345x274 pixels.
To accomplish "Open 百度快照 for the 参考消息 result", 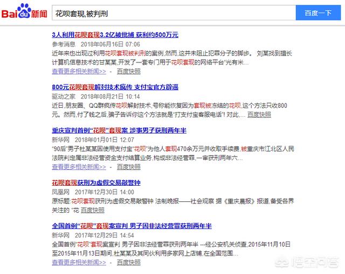I will click(x=128, y=71).
